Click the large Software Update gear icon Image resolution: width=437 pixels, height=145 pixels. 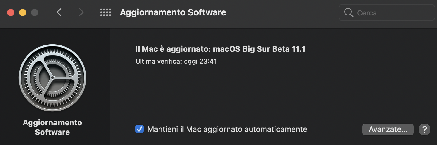pyautogui.click(x=52, y=78)
